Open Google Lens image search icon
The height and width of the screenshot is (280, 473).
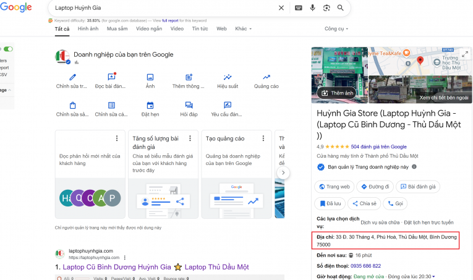pyautogui.click(x=326, y=8)
